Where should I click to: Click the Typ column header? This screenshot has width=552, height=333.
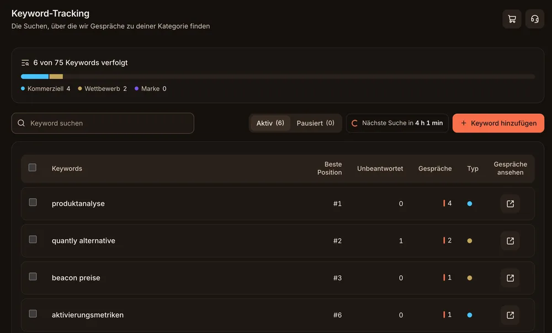pos(473,168)
